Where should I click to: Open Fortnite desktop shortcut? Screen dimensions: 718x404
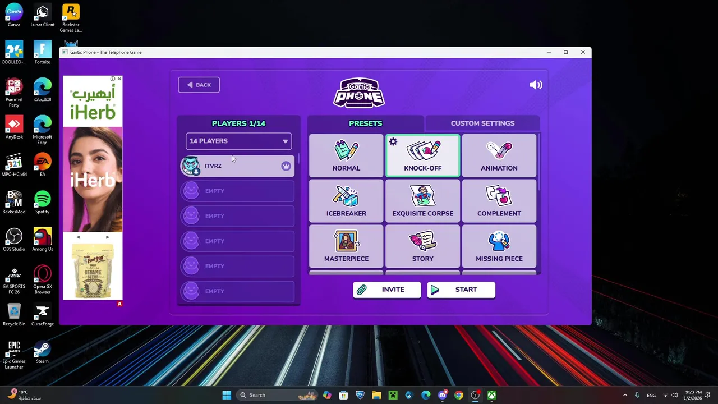click(42, 52)
